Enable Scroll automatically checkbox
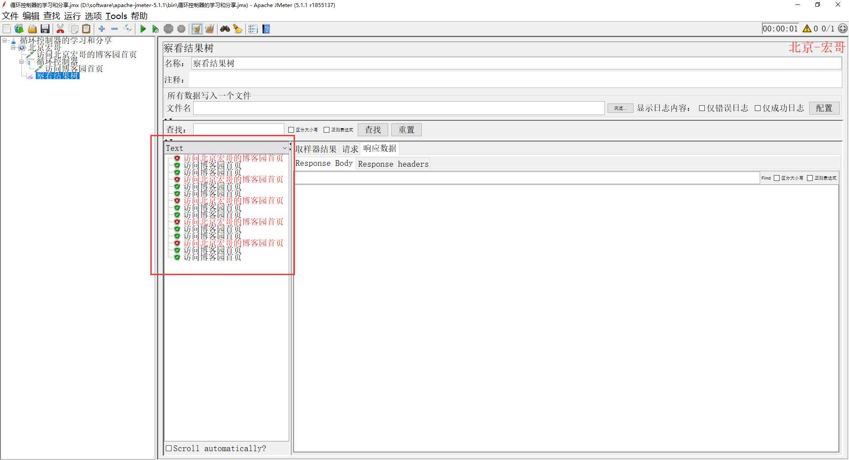 [x=168, y=448]
